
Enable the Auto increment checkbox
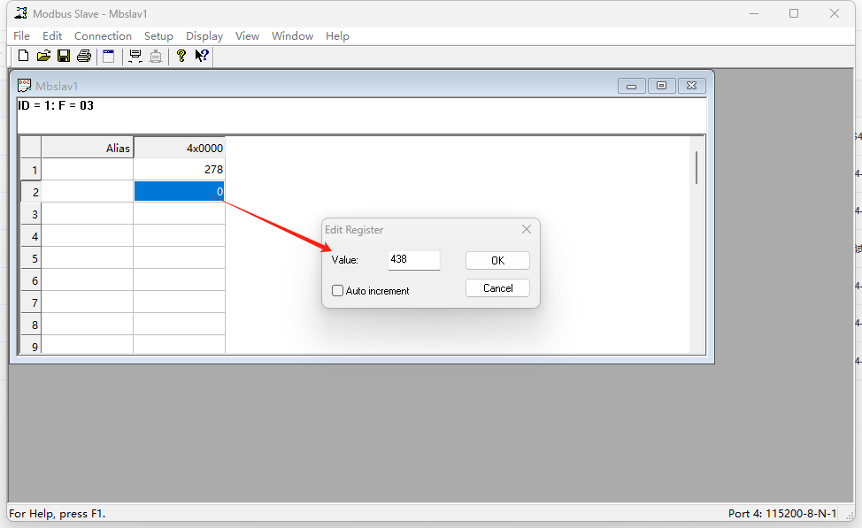click(337, 290)
